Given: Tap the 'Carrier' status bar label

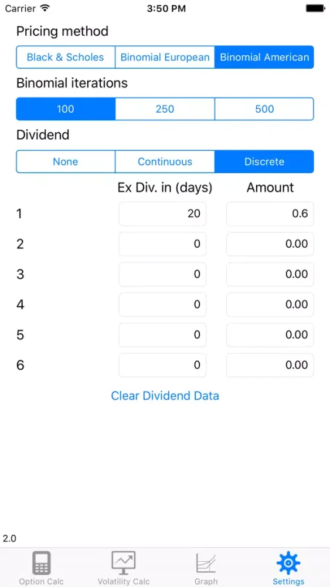Looking at the screenshot, I should tap(21, 8).
